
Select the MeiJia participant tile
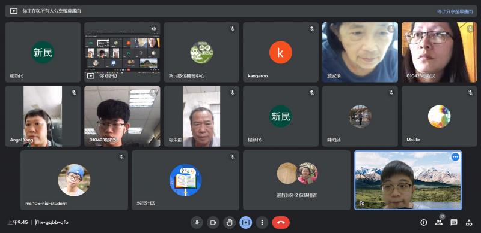440,116
